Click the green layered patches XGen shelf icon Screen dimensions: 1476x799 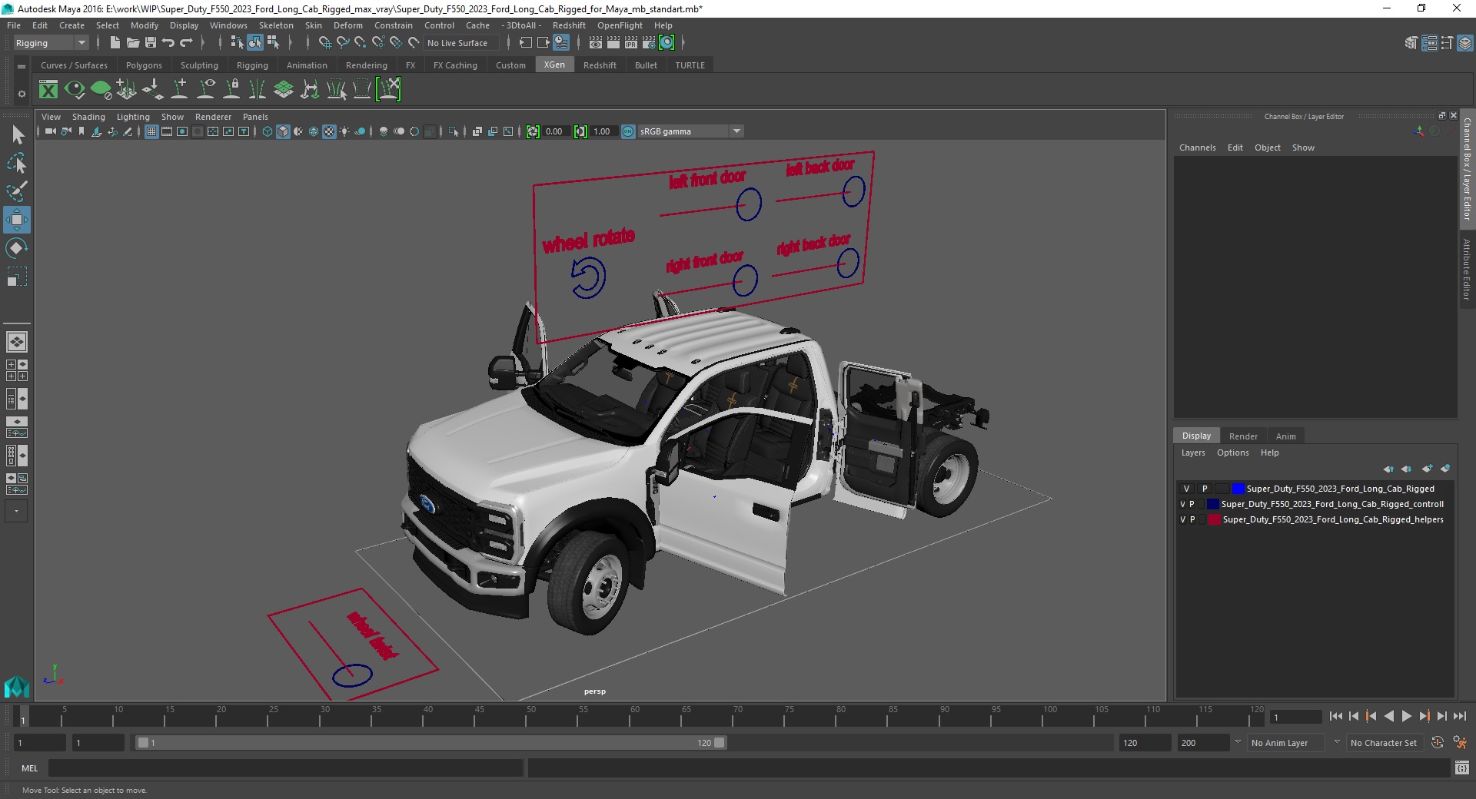[x=284, y=90]
